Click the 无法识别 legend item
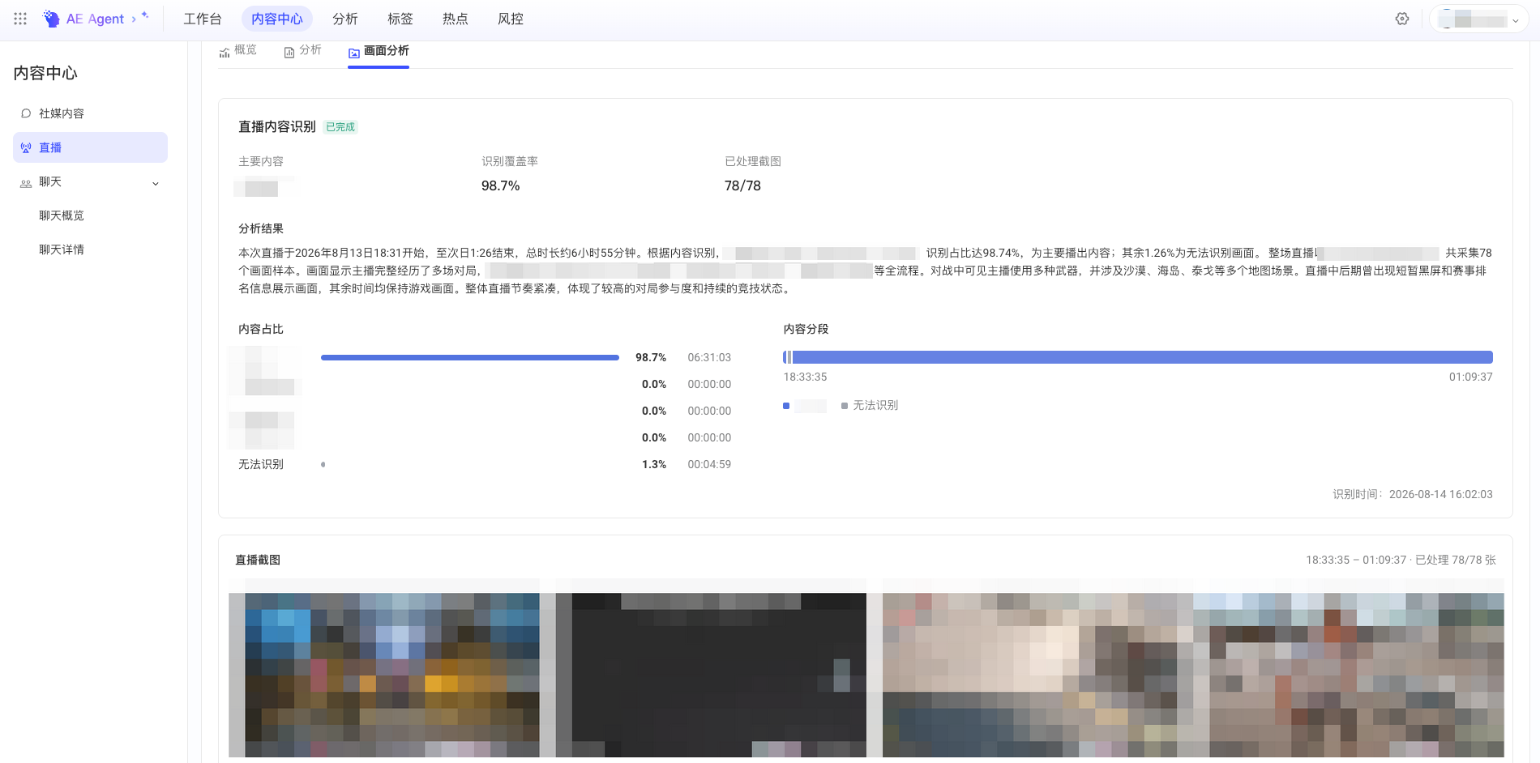 pyautogui.click(x=870, y=405)
